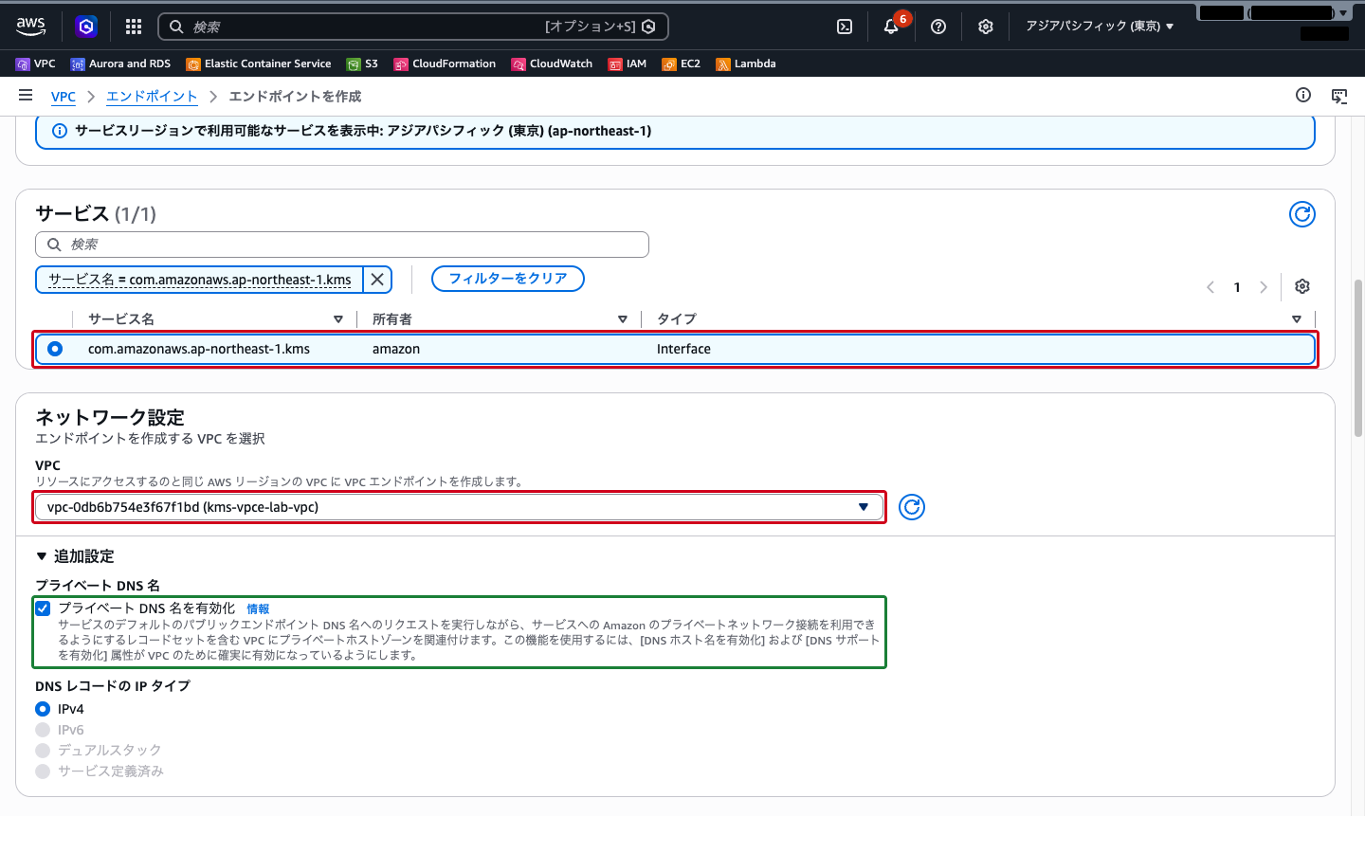1365x853 pixels.
Task: Open the help question mark menu
Action: [938, 27]
